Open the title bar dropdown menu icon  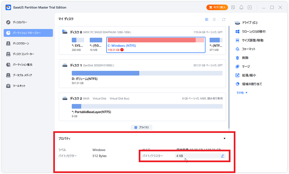(250, 7)
